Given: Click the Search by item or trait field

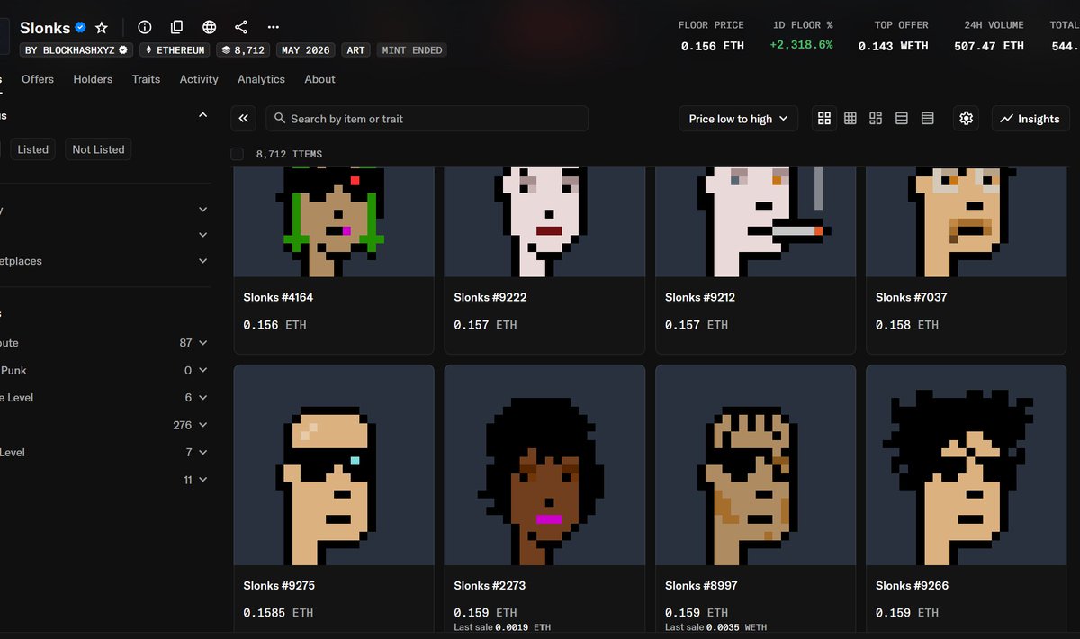Looking at the screenshot, I should (x=427, y=119).
